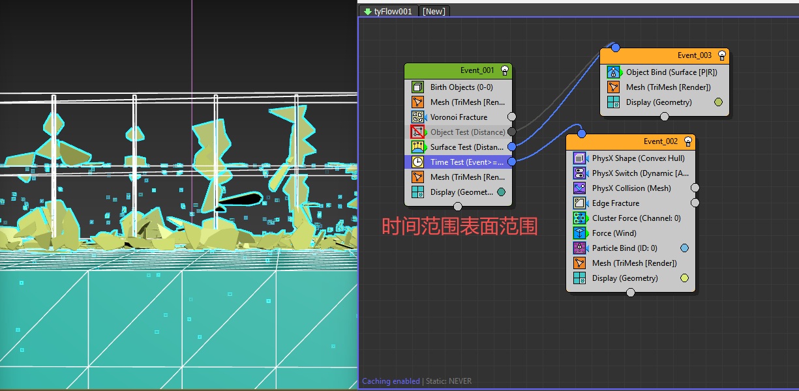Viewport: 799px width, 391px height.
Task: Click the Voronoi Fracture output connector
Action: pos(512,117)
